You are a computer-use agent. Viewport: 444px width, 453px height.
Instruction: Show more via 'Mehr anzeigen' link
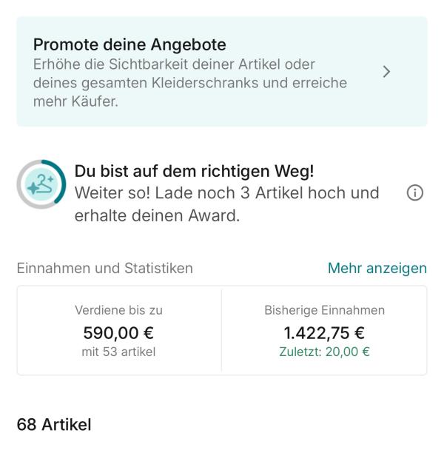pyautogui.click(x=377, y=268)
